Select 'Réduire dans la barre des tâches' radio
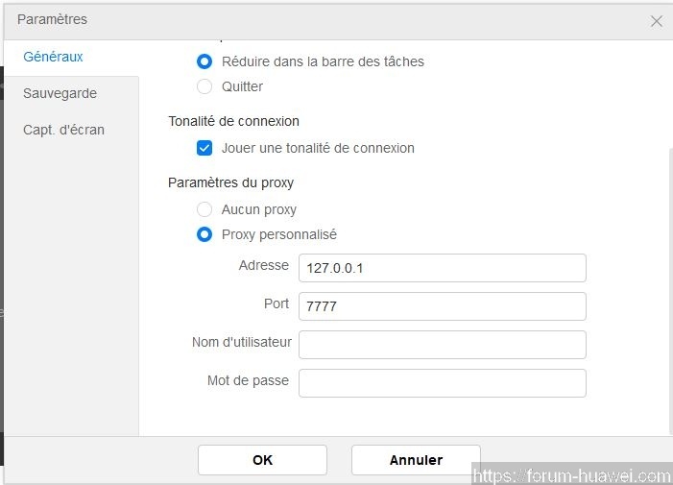Image resolution: width=673 pixels, height=485 pixels. point(204,61)
